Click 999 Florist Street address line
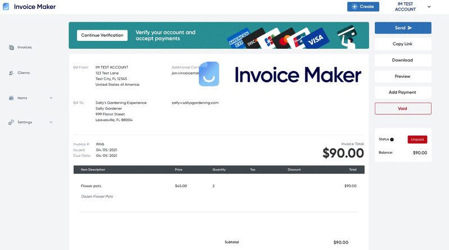 [110, 114]
